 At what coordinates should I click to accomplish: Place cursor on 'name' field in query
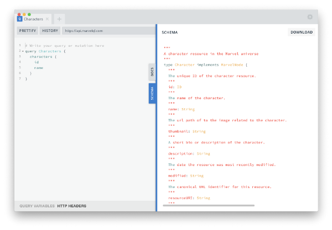point(39,68)
